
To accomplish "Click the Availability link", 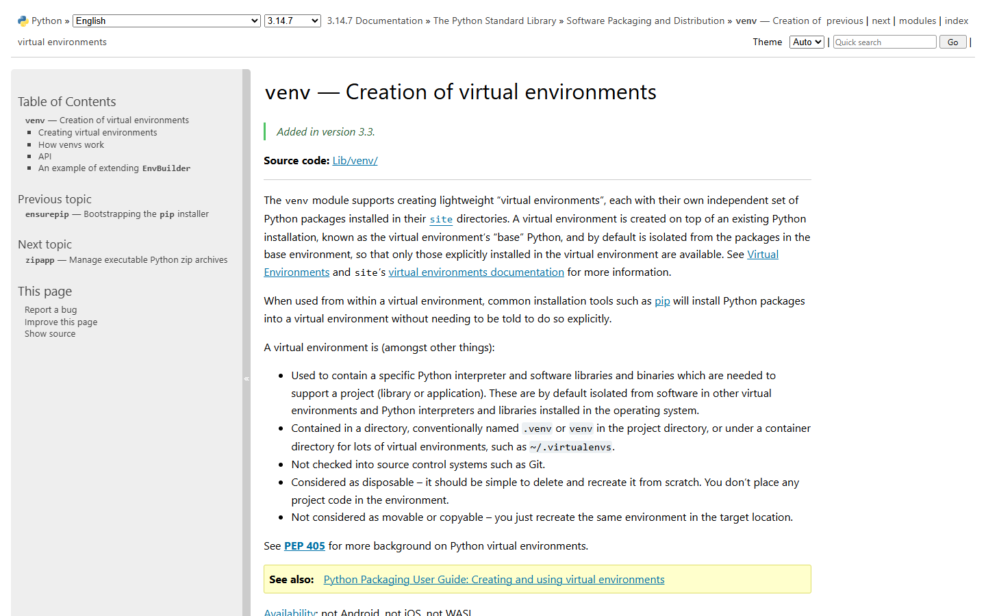I will [290, 611].
